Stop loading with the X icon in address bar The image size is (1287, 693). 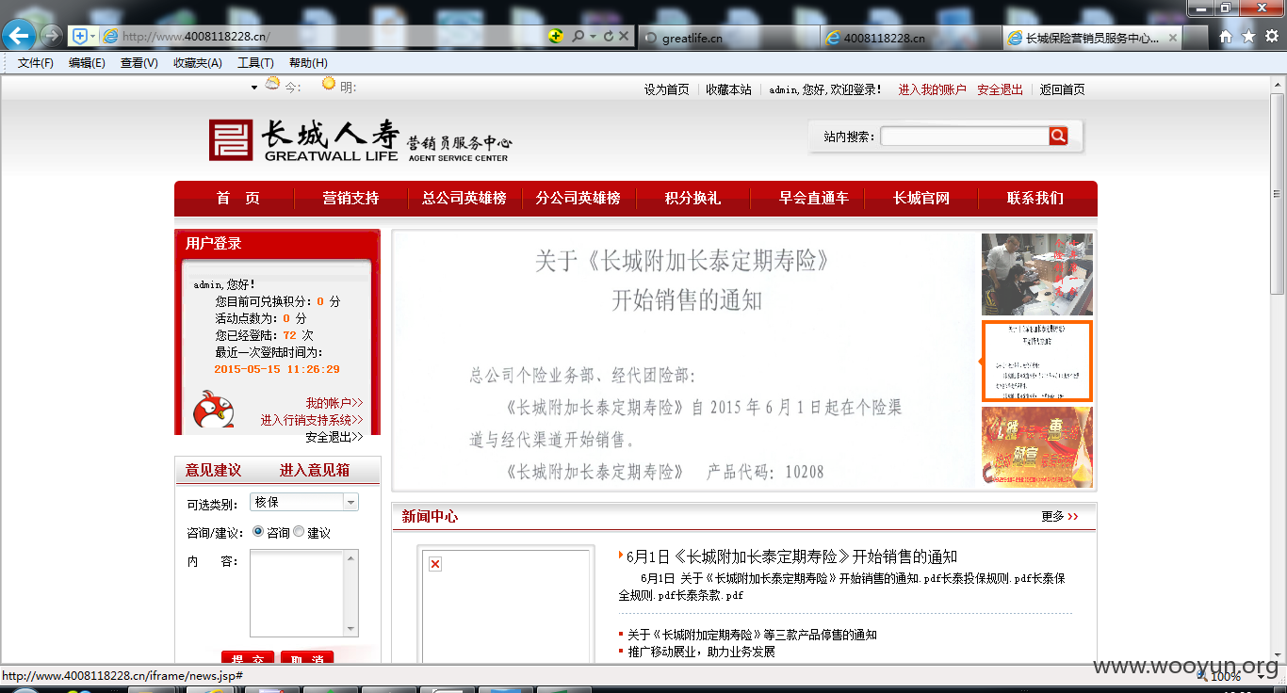coord(625,36)
